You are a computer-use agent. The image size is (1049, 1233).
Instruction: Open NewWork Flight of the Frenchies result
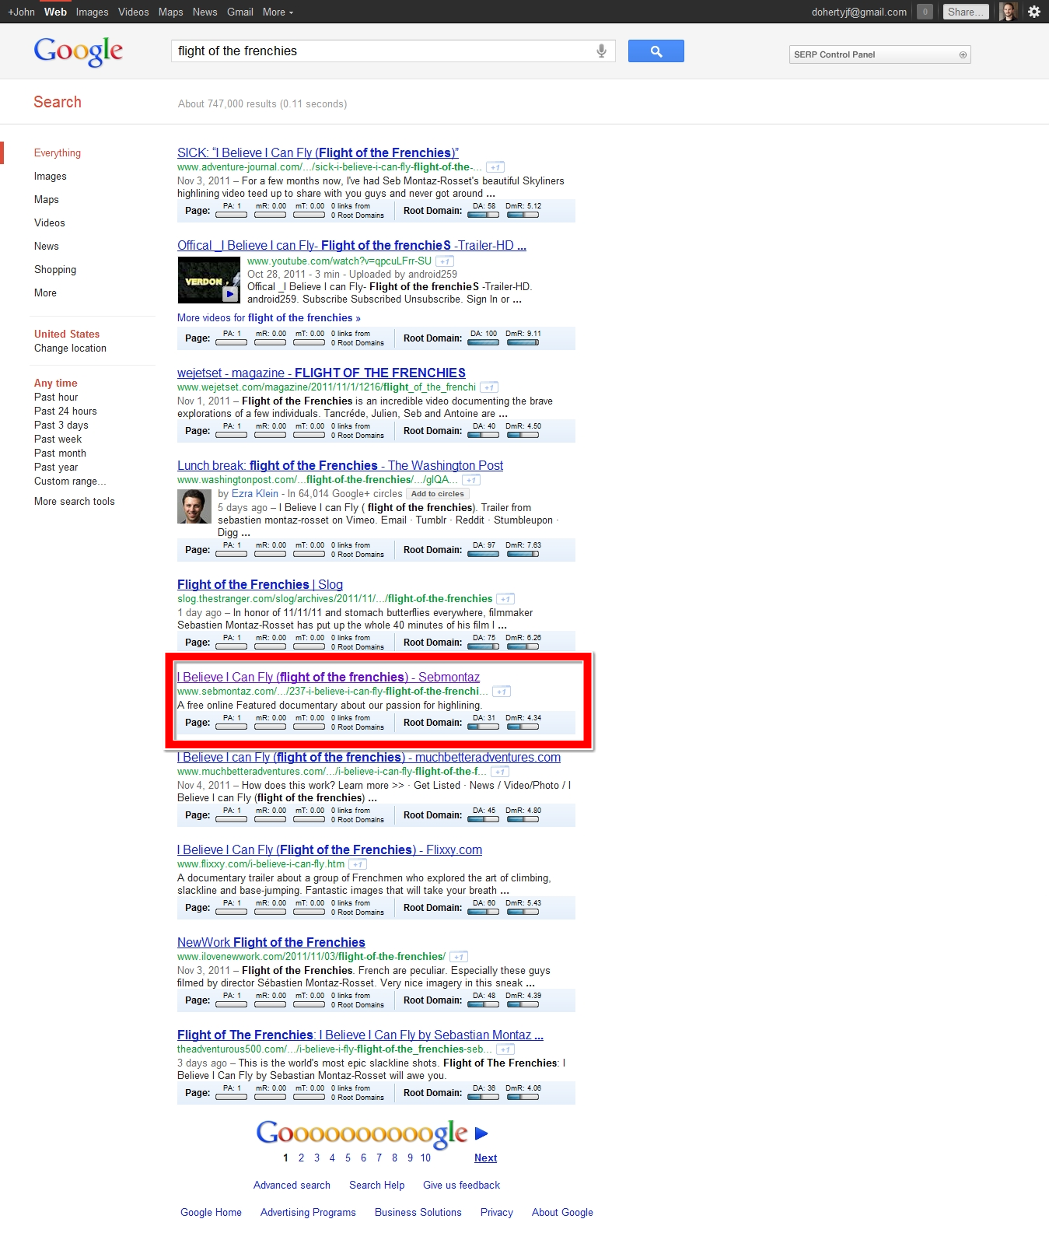coord(271,943)
